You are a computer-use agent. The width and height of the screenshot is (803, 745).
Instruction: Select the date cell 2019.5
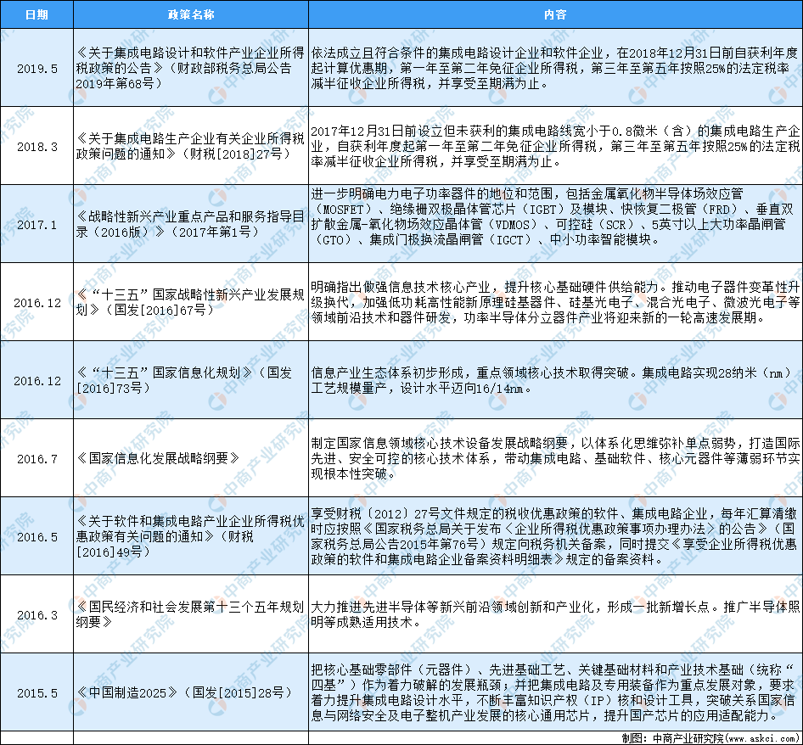(x=36, y=68)
